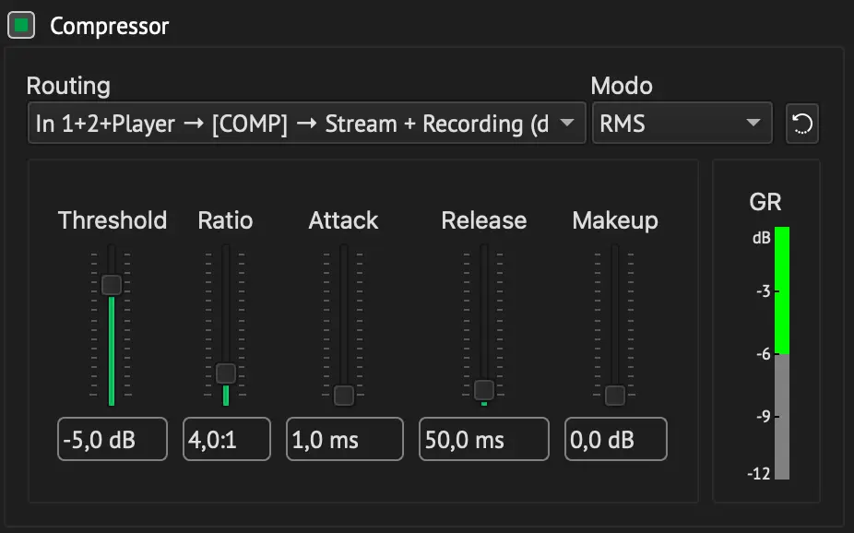Image resolution: width=854 pixels, height=533 pixels.
Task: Click the -9 mark on the GR scale
Action: 763,417
